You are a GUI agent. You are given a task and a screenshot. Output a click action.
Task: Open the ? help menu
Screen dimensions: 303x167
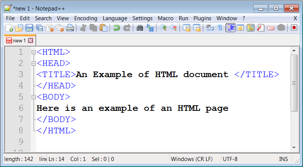pyautogui.click(x=244, y=18)
